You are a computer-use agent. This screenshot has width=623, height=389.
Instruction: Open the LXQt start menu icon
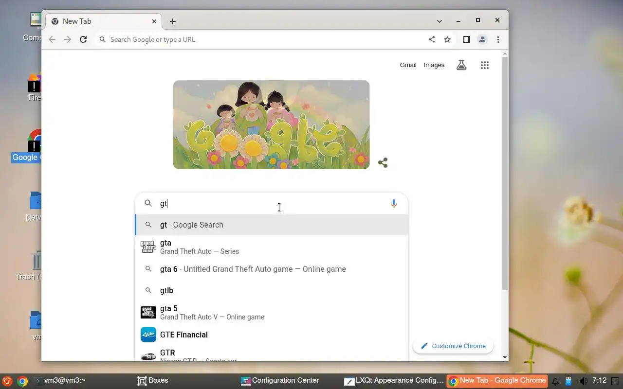pos(7,381)
